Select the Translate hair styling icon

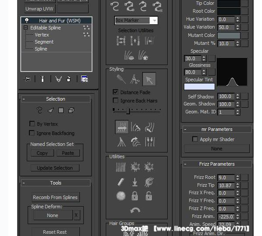pyautogui.click(x=122, y=127)
